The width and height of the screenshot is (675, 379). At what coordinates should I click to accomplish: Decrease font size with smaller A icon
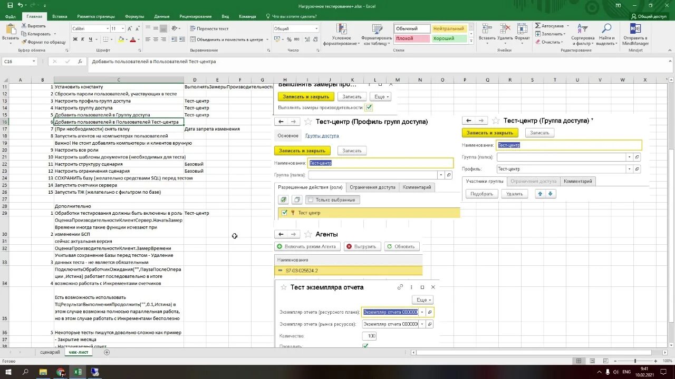click(x=138, y=28)
